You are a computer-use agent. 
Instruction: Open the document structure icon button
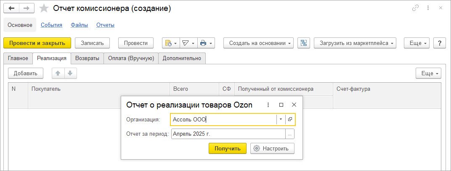(x=303, y=43)
